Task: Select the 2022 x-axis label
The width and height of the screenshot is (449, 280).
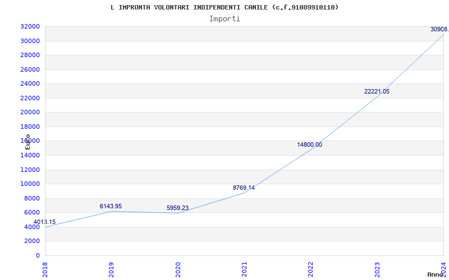Action: pos(311,270)
